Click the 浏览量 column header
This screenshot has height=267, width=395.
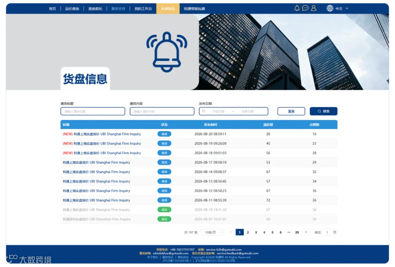click(268, 125)
